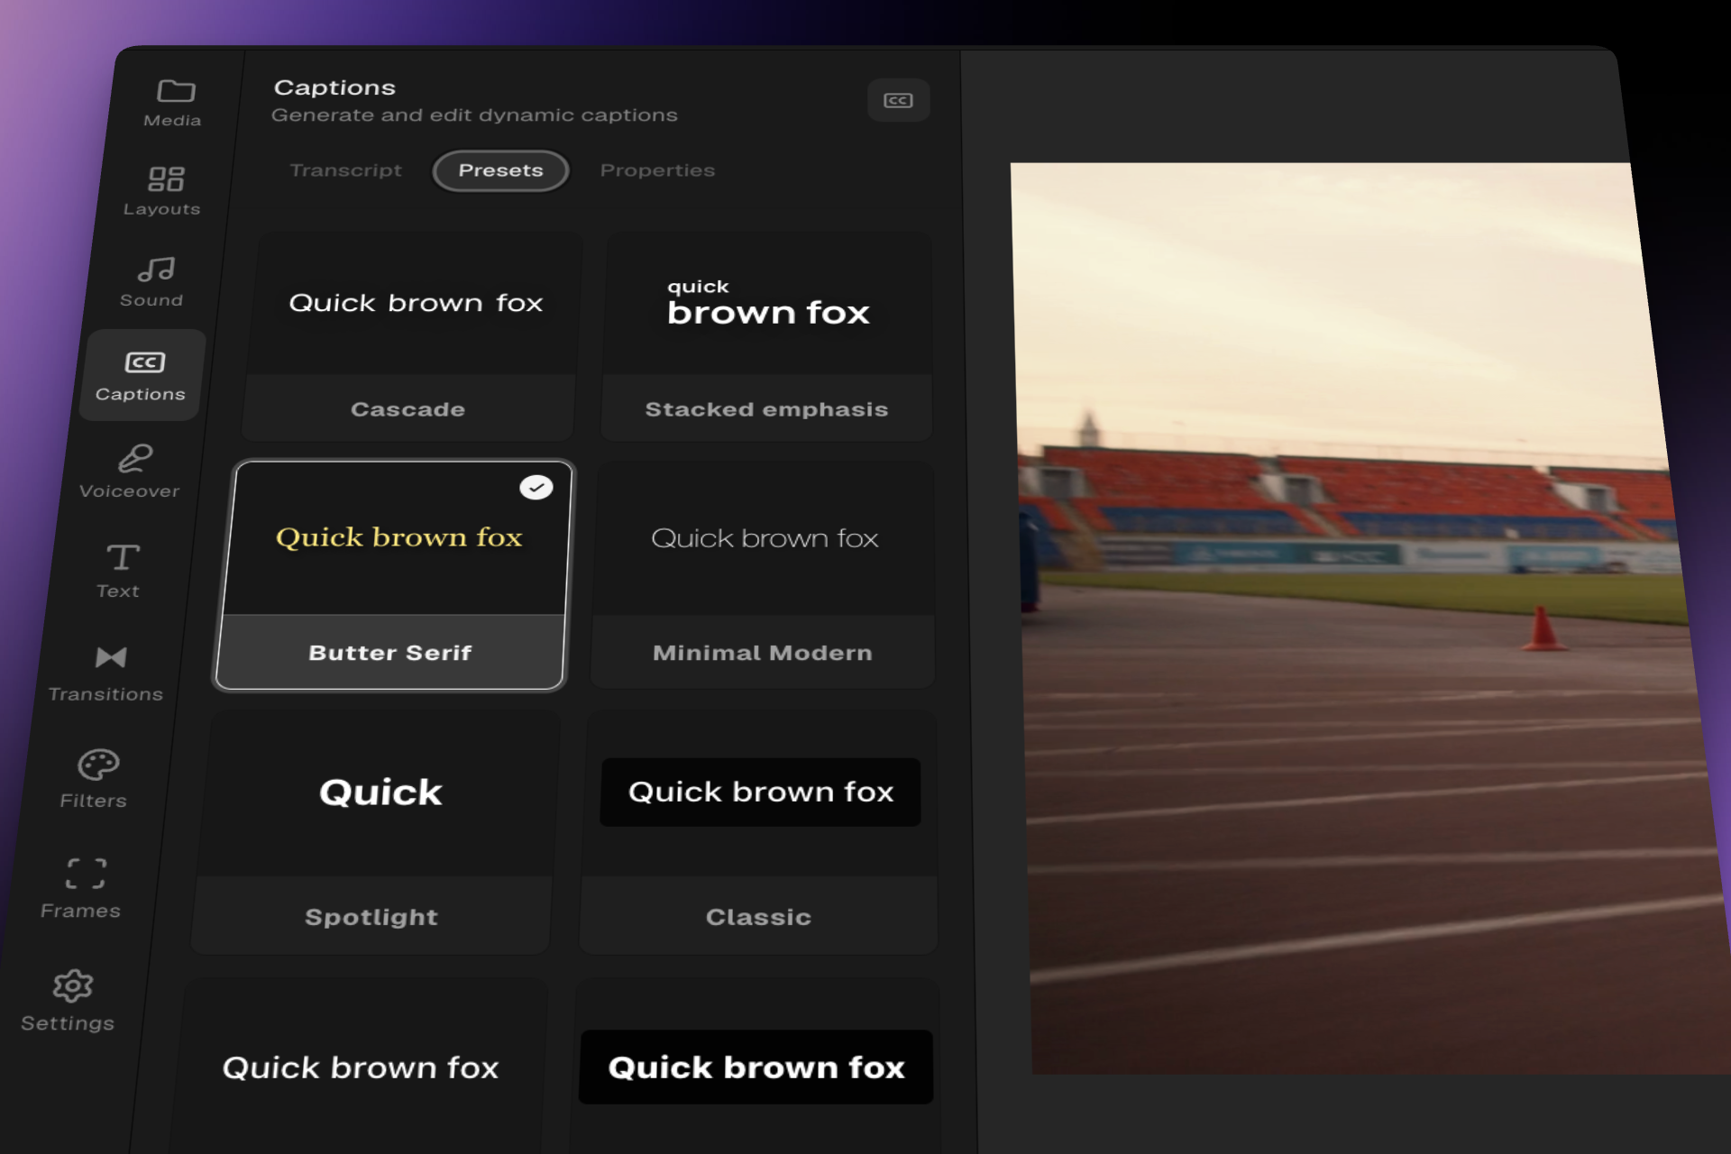Open the Layouts grid panel
1731x1154 pixels.
click(x=164, y=189)
